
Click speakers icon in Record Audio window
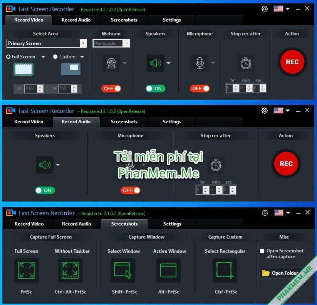click(x=45, y=165)
